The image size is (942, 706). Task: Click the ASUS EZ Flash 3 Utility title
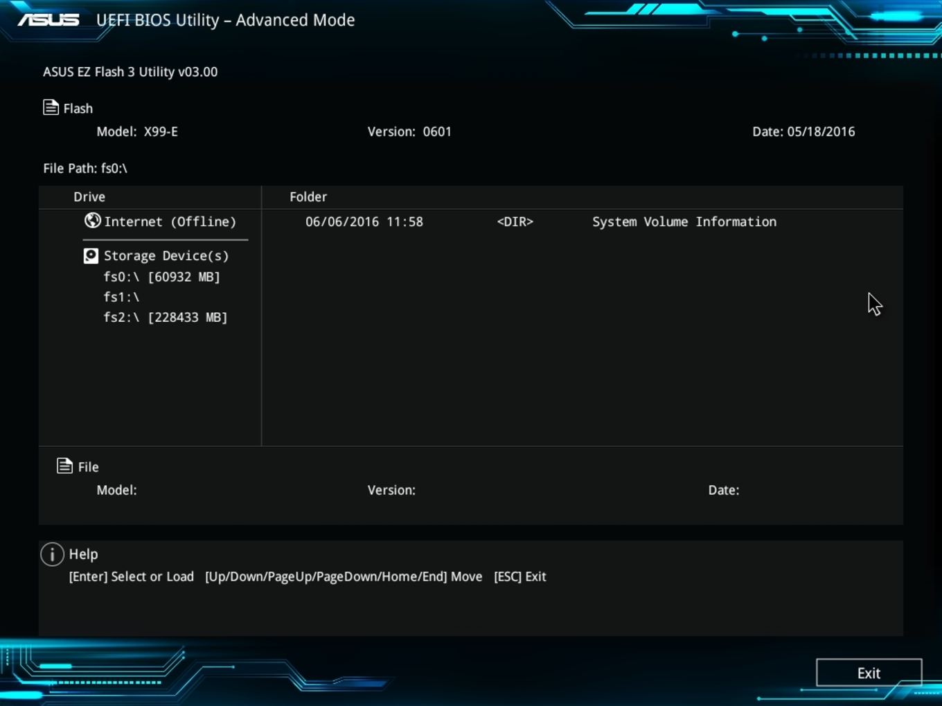[x=130, y=72]
